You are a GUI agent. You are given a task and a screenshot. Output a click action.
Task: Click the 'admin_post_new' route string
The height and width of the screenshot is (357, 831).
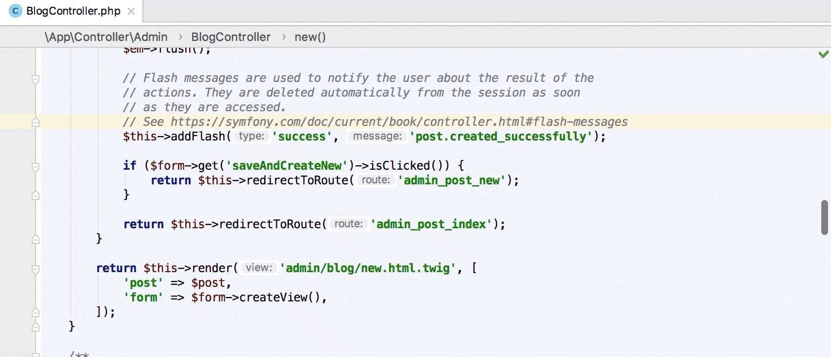(x=452, y=180)
